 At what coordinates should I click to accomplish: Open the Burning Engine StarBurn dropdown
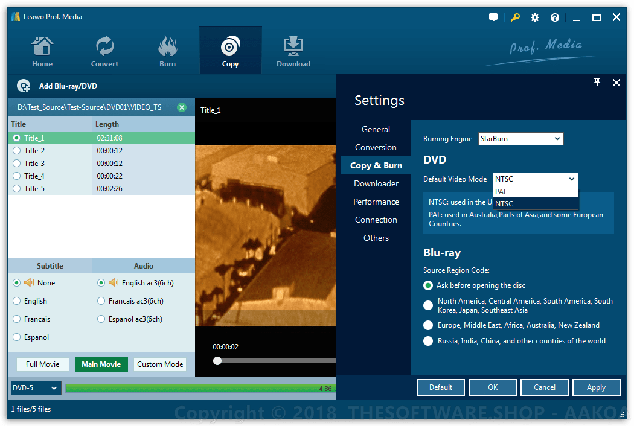[x=520, y=139]
